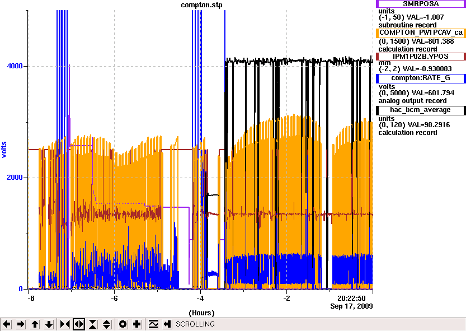Pan the graph up with the up arrow
The height and width of the screenshot is (331, 466).
(35, 324)
